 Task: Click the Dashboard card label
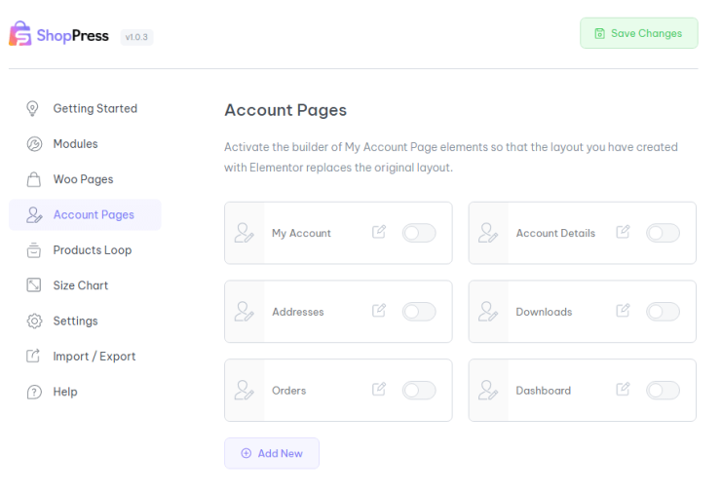543,391
